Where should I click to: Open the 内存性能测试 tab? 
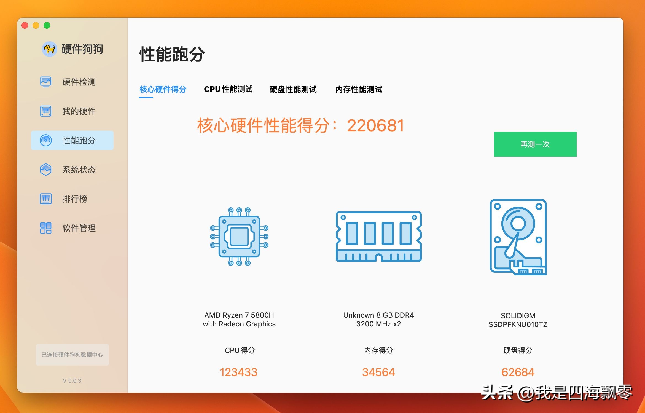tap(359, 89)
